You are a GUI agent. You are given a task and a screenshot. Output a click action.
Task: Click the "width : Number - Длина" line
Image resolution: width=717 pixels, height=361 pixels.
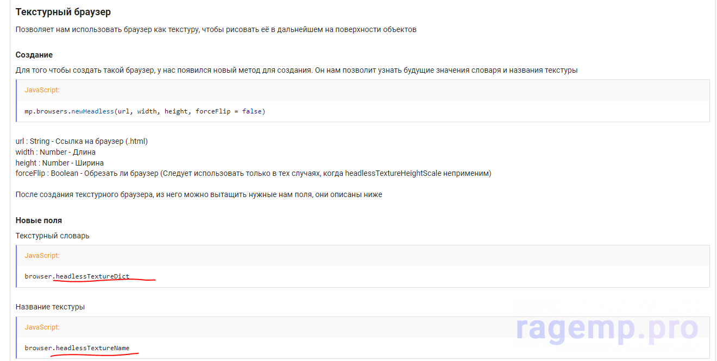[55, 152]
